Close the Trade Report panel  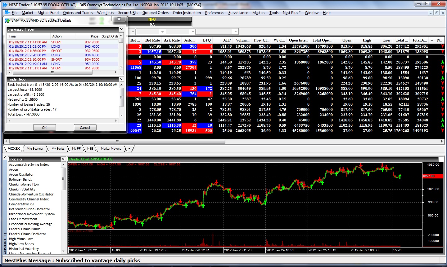point(121,79)
